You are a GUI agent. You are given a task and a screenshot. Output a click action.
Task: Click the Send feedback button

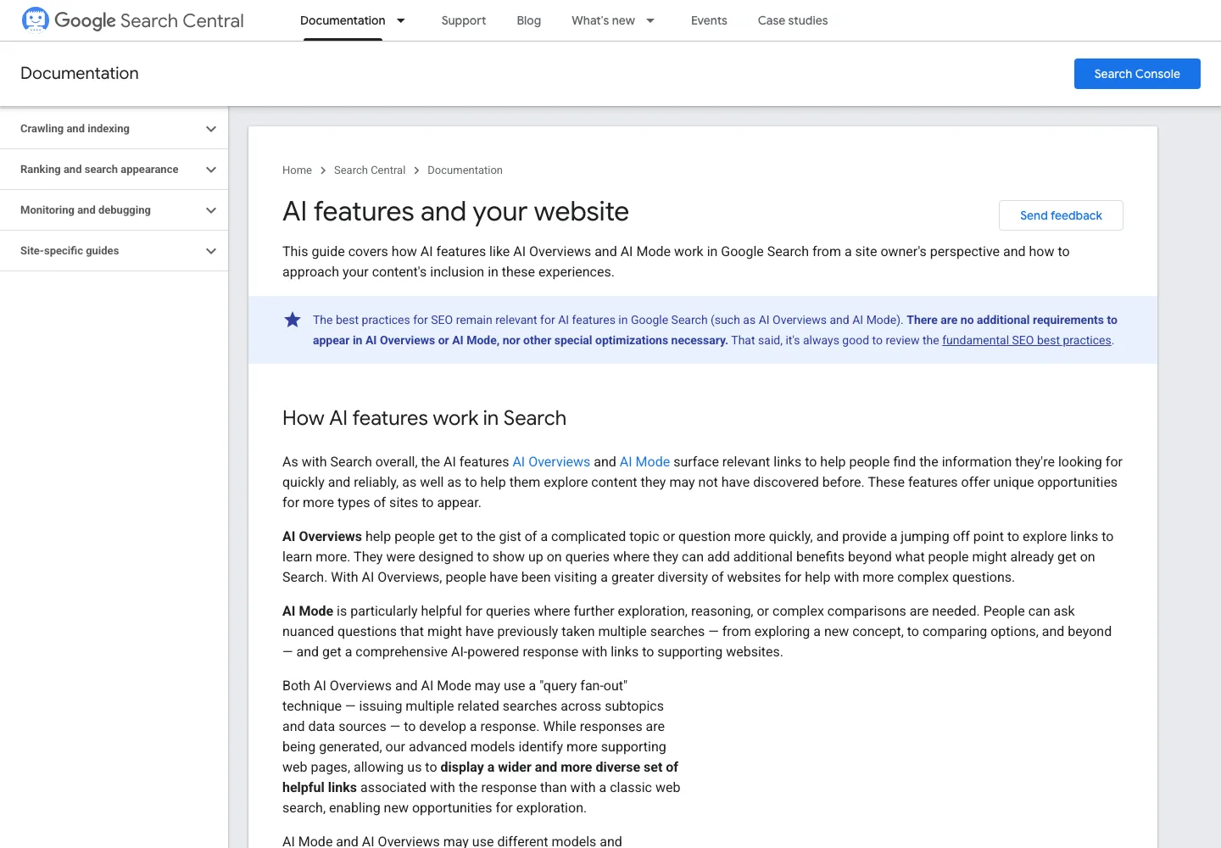pyautogui.click(x=1061, y=215)
